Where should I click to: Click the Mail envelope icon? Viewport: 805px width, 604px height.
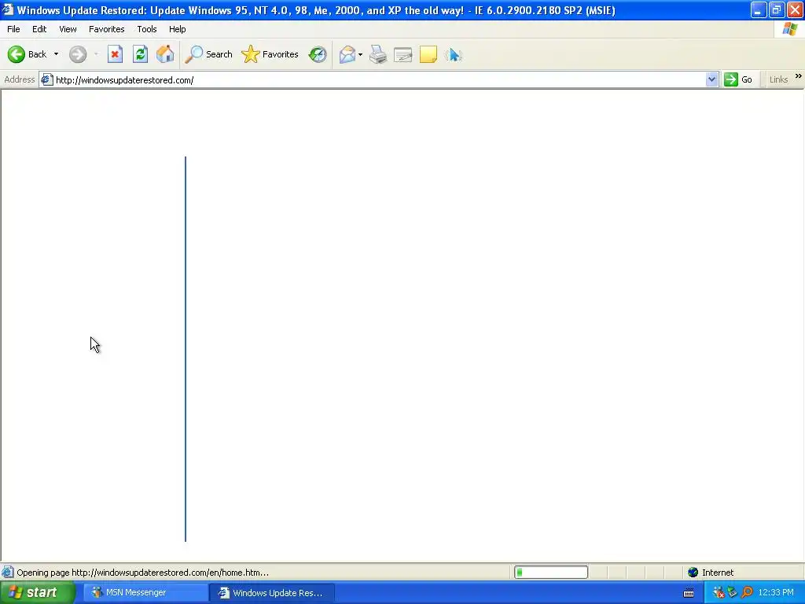pos(347,54)
